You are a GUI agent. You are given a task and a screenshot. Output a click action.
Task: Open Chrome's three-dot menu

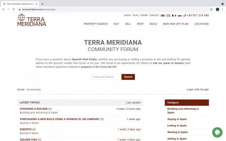223,9
